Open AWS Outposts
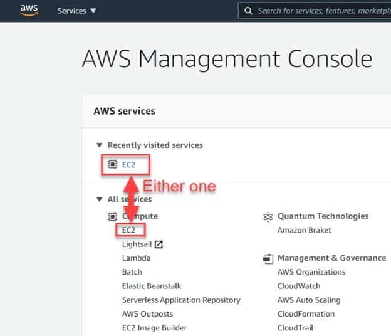The image size is (391, 336). 147,314
